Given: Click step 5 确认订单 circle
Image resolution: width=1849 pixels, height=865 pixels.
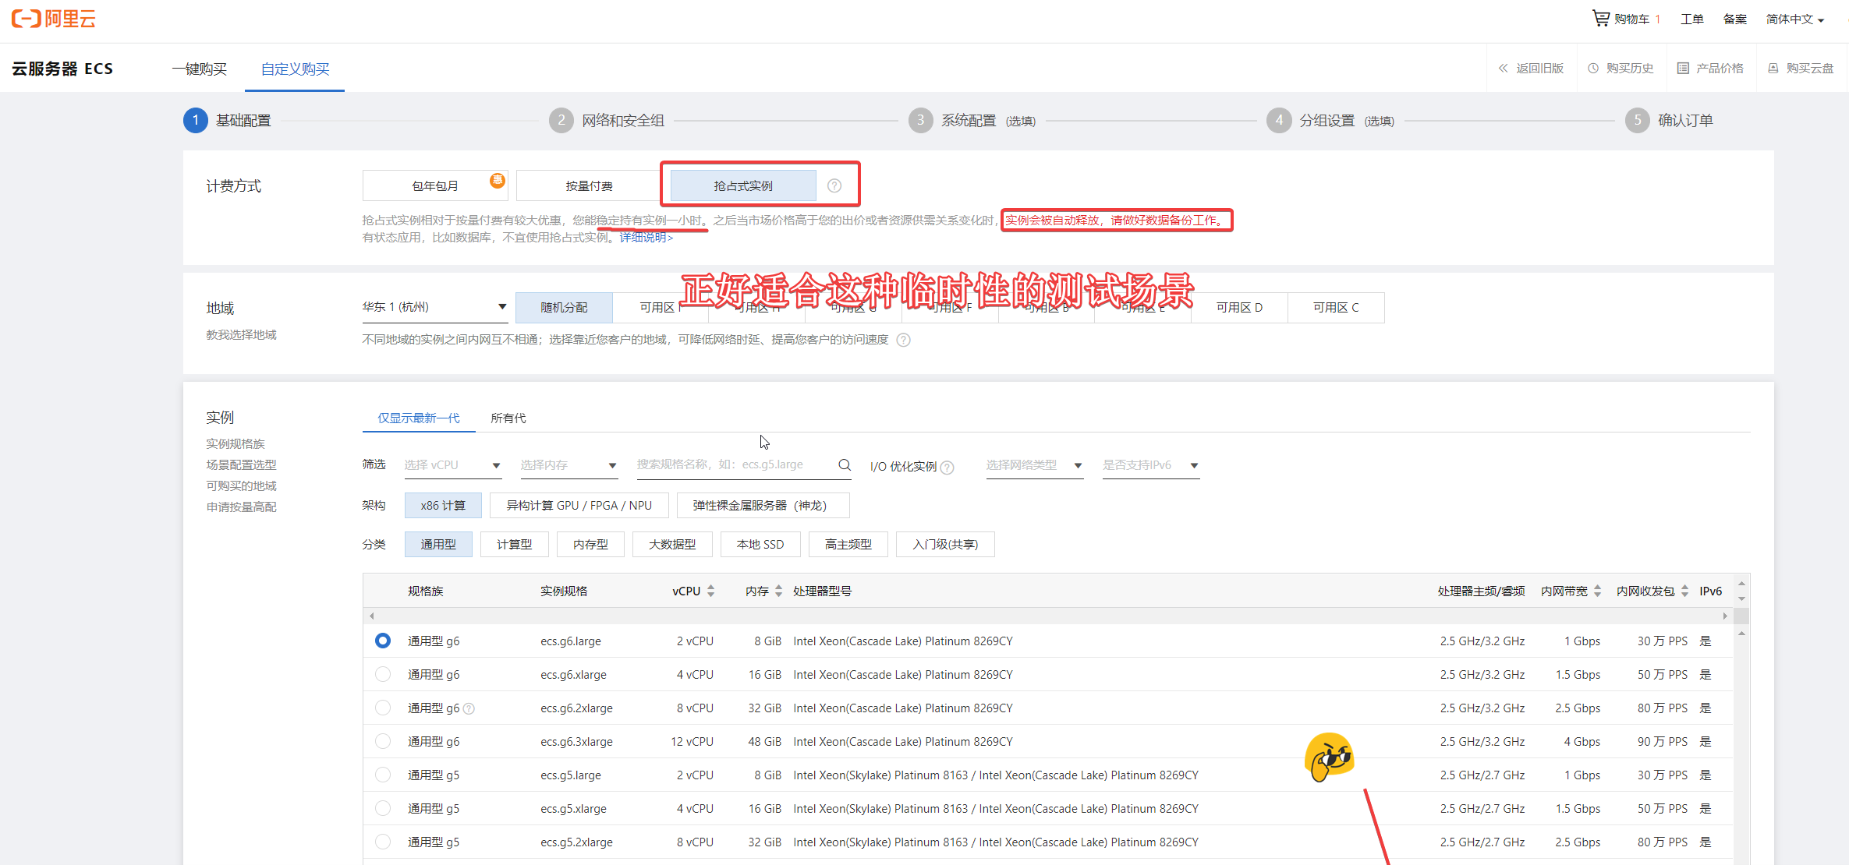Looking at the screenshot, I should [1638, 120].
